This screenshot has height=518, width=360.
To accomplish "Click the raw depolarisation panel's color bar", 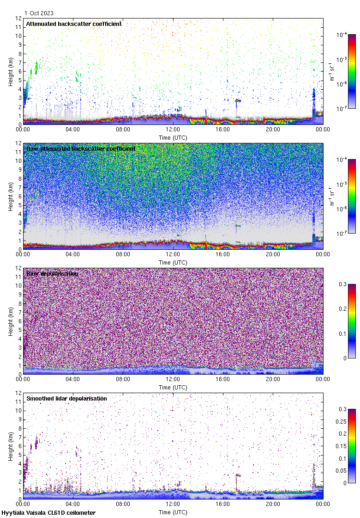I will tap(352, 321).
